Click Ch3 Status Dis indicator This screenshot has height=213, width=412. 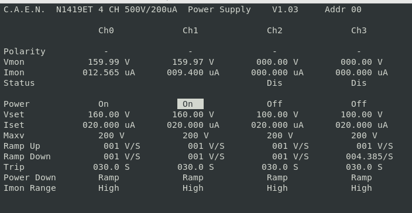359,83
